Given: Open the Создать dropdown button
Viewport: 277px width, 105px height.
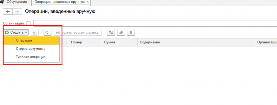Looking at the screenshot, I should (16, 32).
